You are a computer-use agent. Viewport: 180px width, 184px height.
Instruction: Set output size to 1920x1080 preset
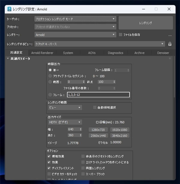(x=120, y=130)
